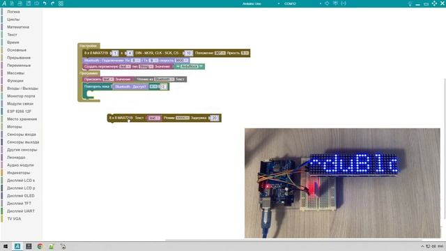
Task: Click the upload arrow next to COM12
Action: point(327,3)
